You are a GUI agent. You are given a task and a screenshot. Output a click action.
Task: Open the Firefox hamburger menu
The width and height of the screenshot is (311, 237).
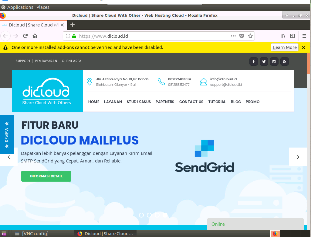tap(304, 36)
